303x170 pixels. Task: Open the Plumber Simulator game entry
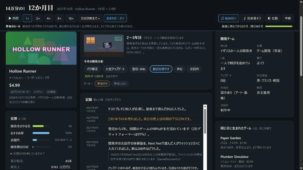point(254,161)
